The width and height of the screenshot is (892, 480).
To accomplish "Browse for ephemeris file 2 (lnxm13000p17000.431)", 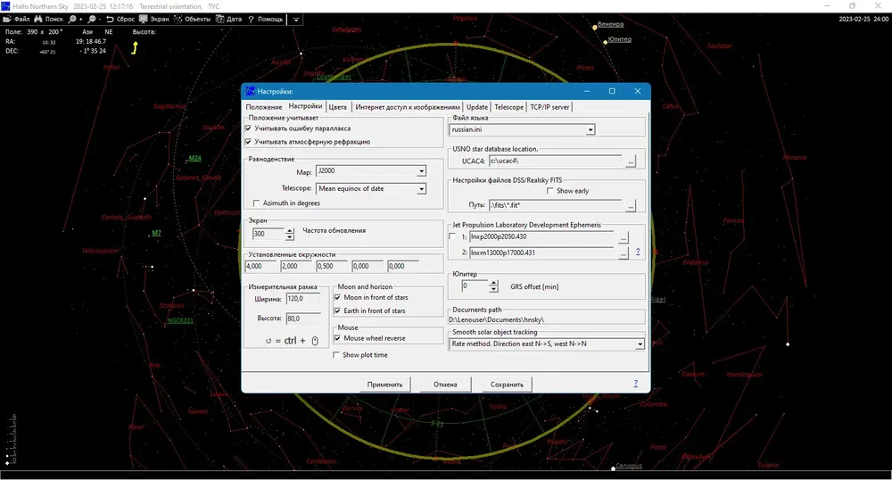I will [x=624, y=253].
